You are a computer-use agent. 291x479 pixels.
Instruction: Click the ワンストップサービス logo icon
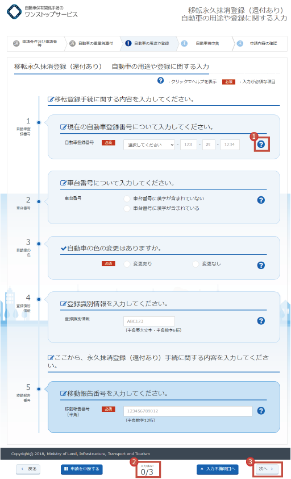click(x=14, y=11)
